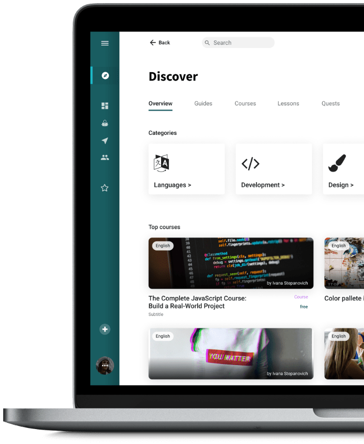Open the hamburger menu in sidebar
Screen dimensions: 364x444
click(x=105, y=43)
